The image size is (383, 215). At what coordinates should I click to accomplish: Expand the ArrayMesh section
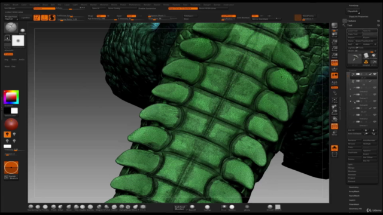pyautogui.click(x=354, y=192)
